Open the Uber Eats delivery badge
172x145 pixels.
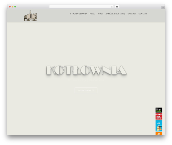click(159, 110)
